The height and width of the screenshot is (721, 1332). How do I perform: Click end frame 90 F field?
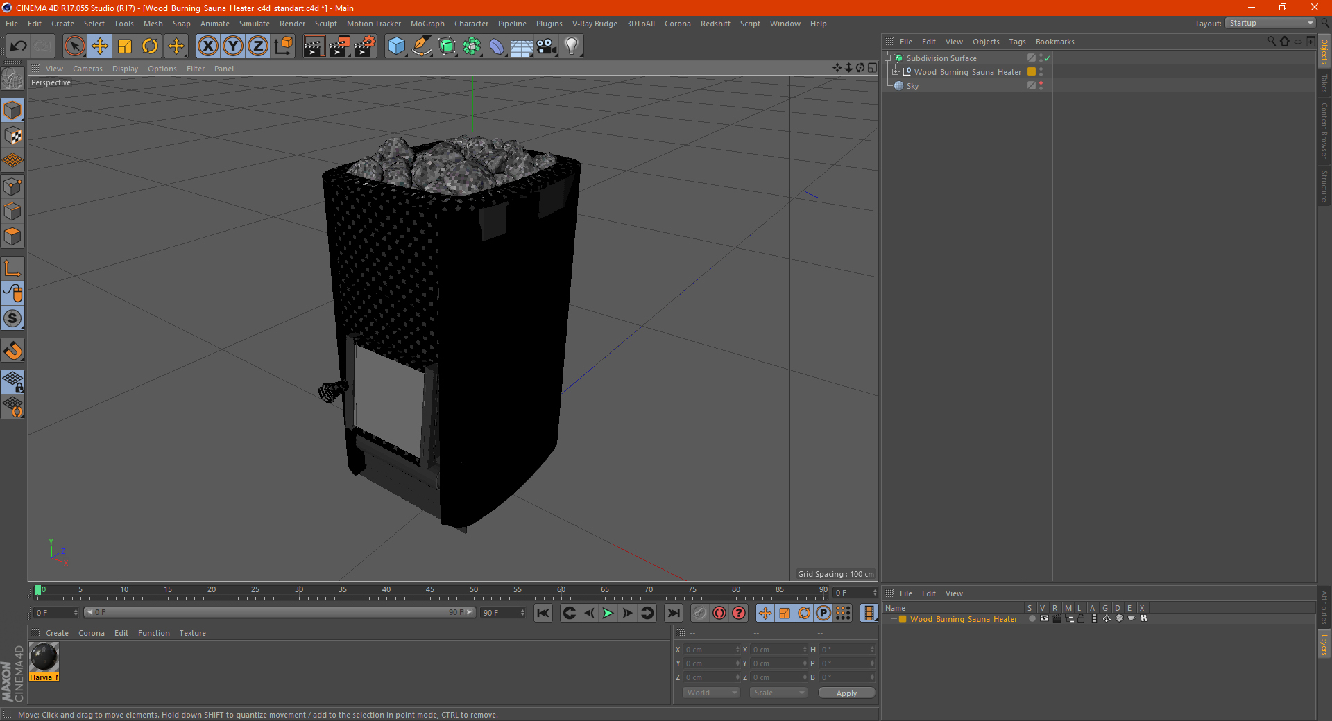point(504,613)
